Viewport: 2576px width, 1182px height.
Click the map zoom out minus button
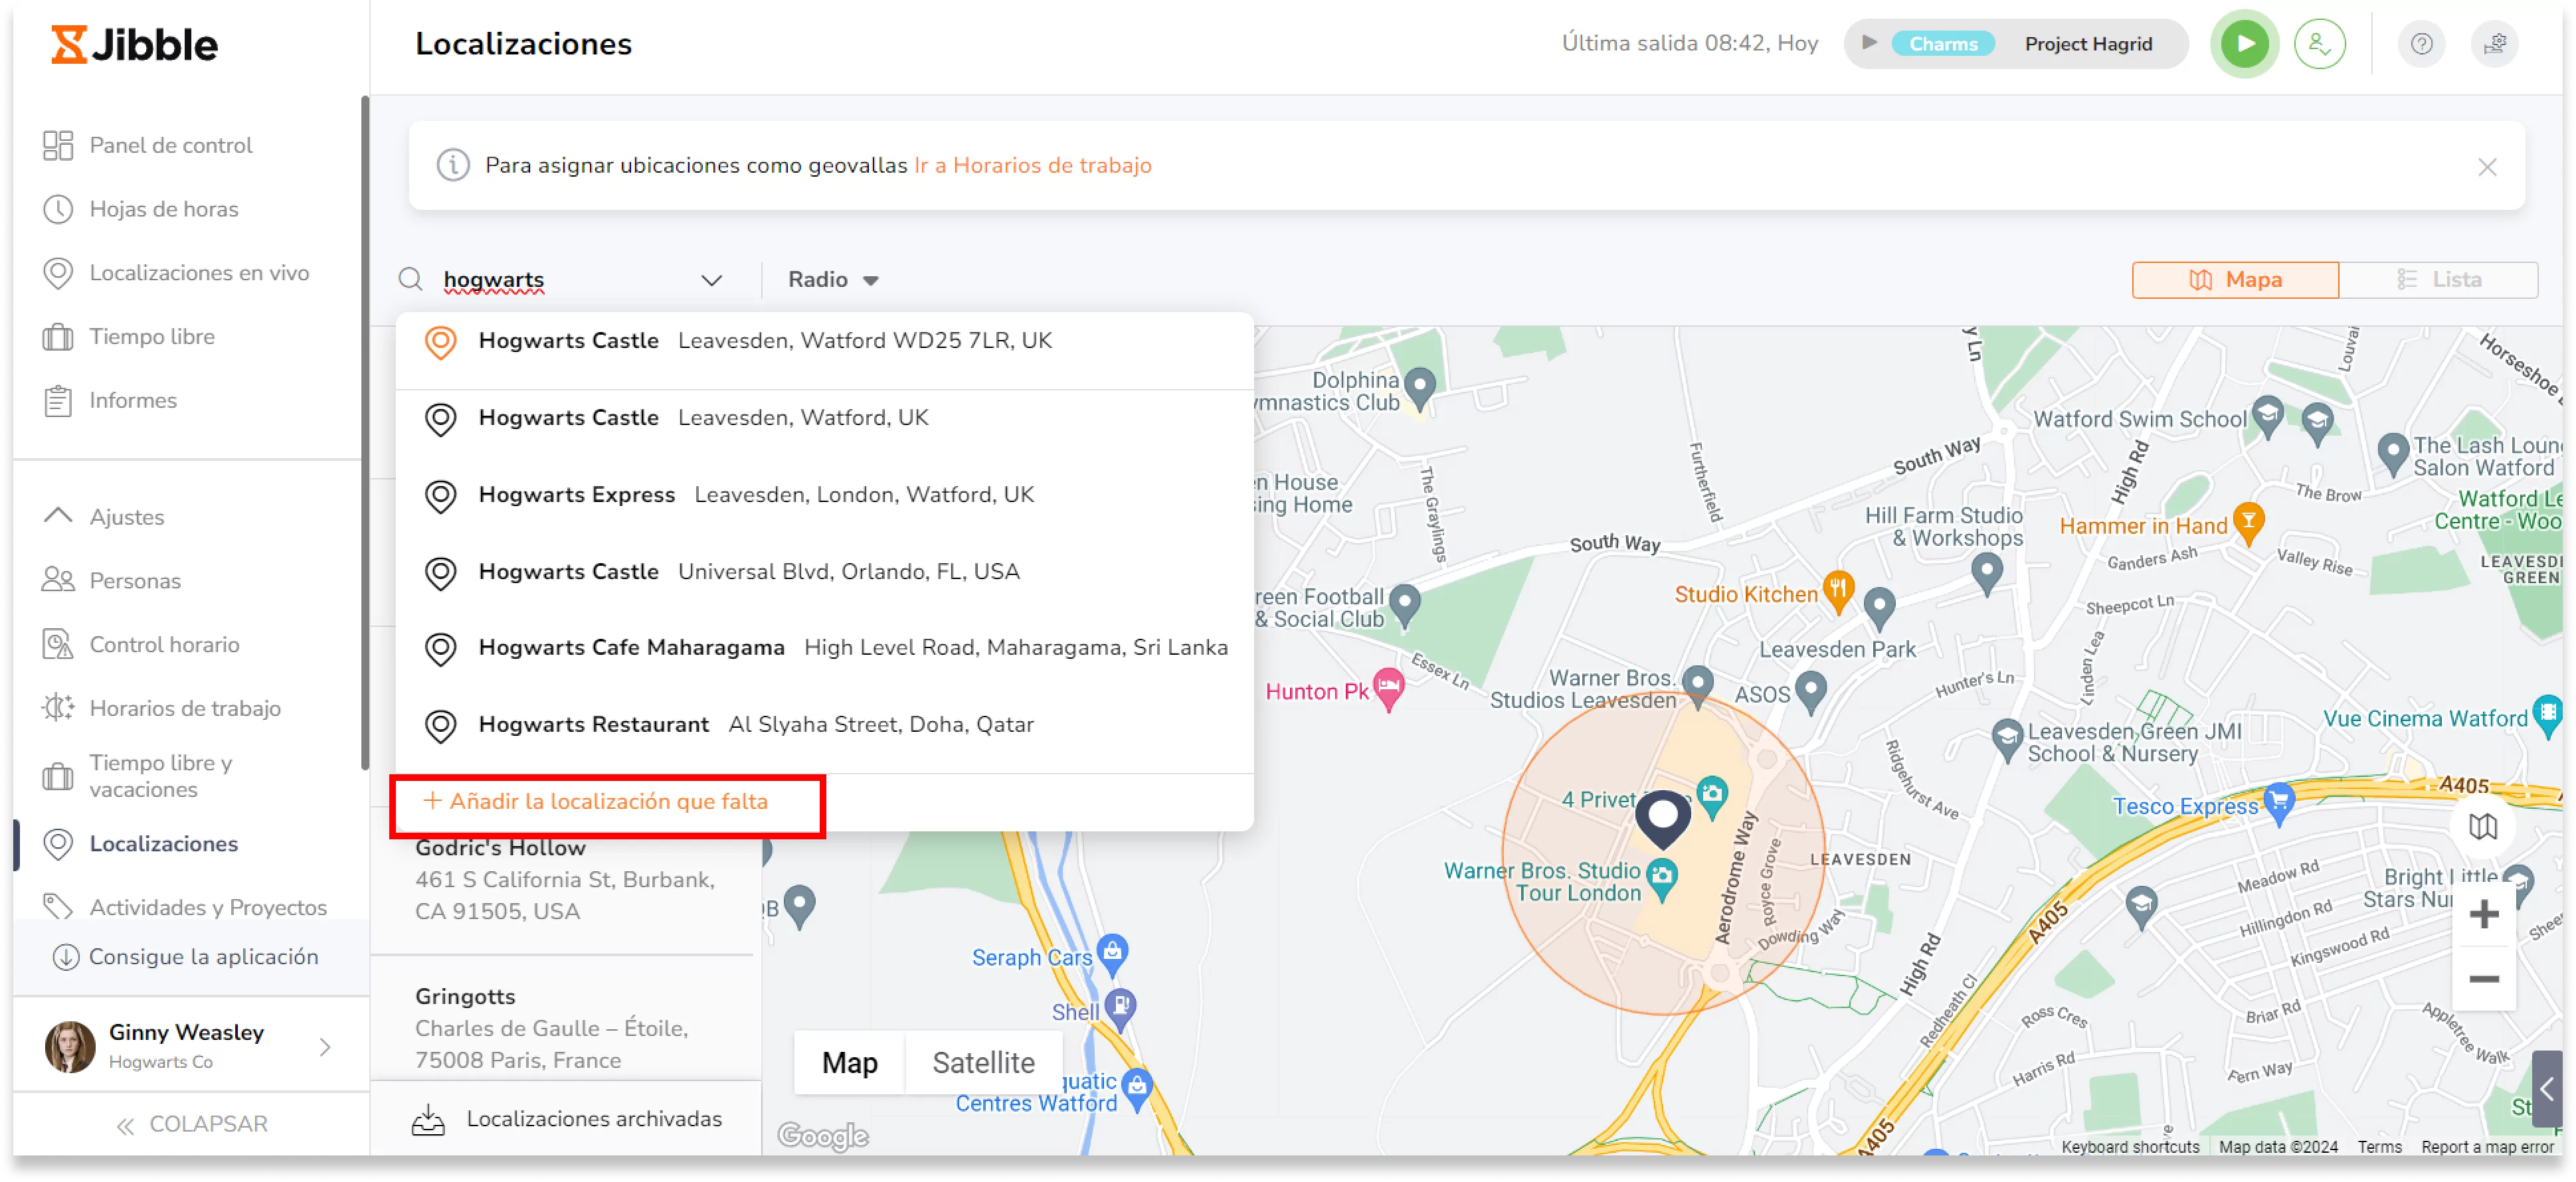[2483, 979]
